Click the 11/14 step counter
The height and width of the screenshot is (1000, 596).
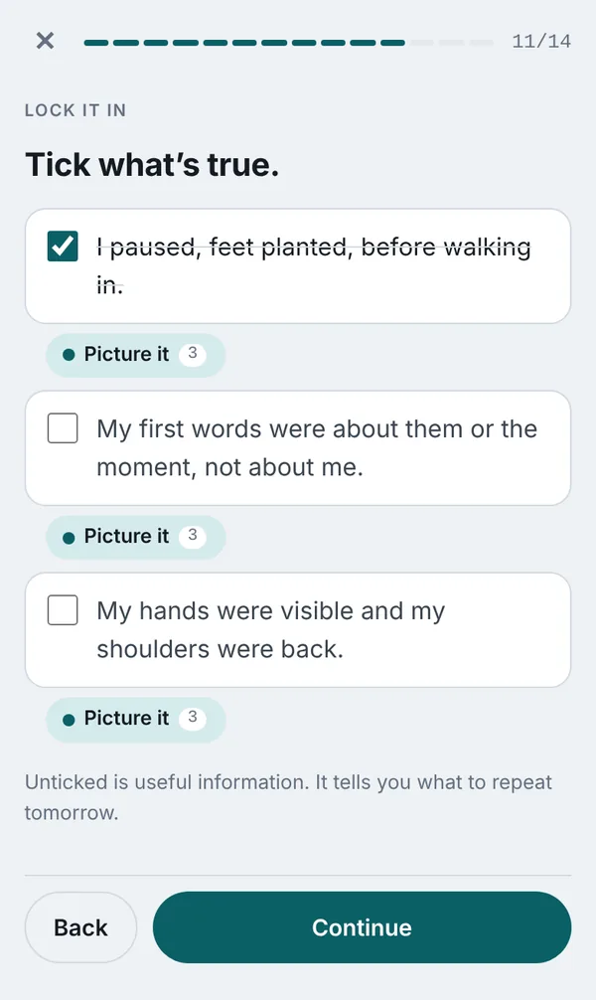coord(541,42)
